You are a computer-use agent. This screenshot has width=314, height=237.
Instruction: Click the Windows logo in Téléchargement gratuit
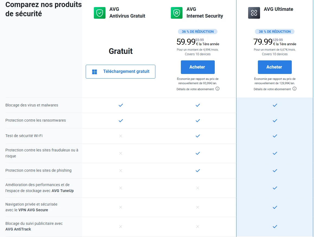[95, 72]
